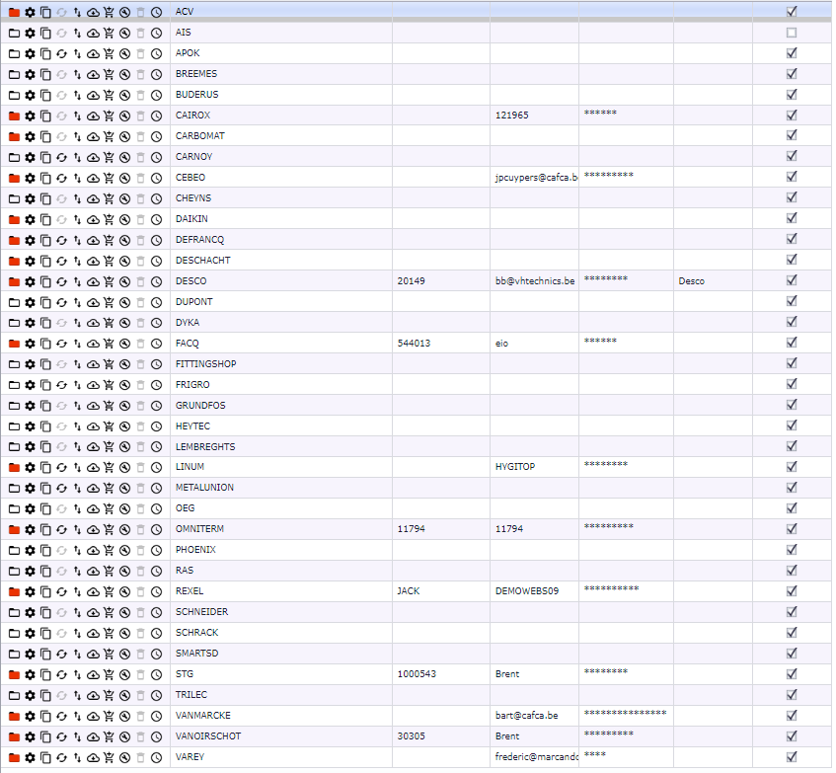Toggle the checkbox for LINUM
The image size is (836, 773).
(792, 467)
